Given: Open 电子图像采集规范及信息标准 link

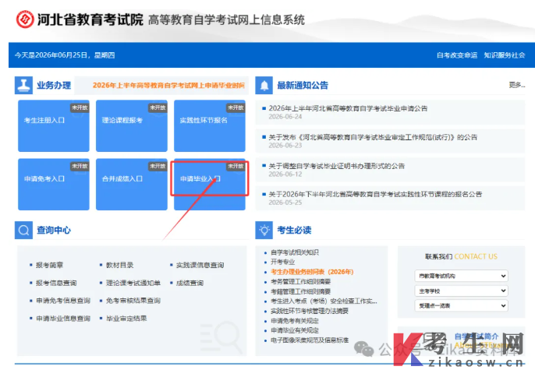Looking at the screenshot, I should point(310,340).
